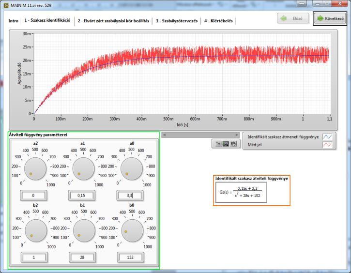Click the a0 knob dial
Screen dimensions: 351x273
132,169
